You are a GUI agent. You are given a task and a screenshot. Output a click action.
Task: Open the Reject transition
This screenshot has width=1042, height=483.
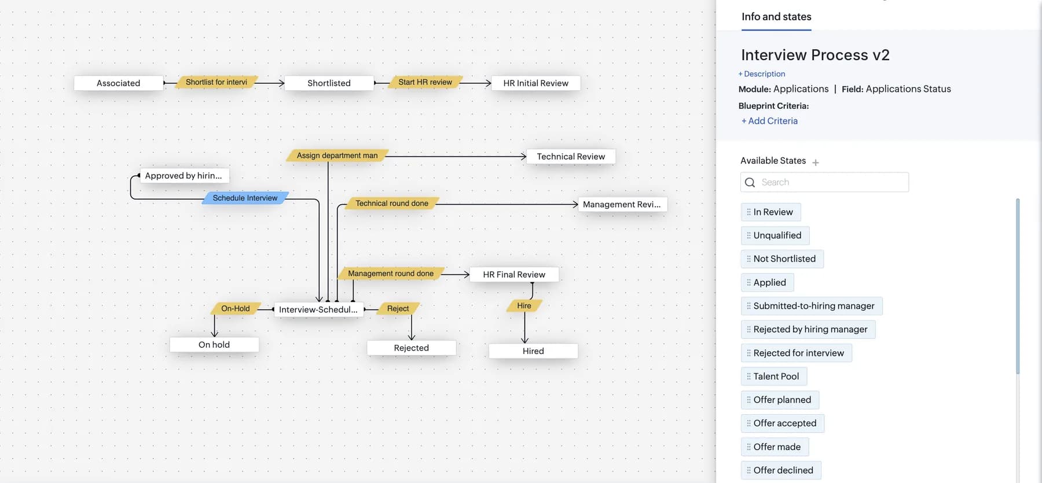[x=398, y=309]
